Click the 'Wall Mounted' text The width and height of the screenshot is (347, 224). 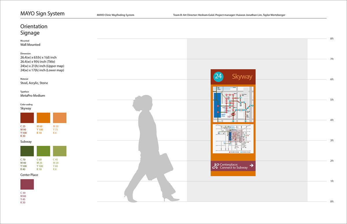pyautogui.click(x=30, y=45)
